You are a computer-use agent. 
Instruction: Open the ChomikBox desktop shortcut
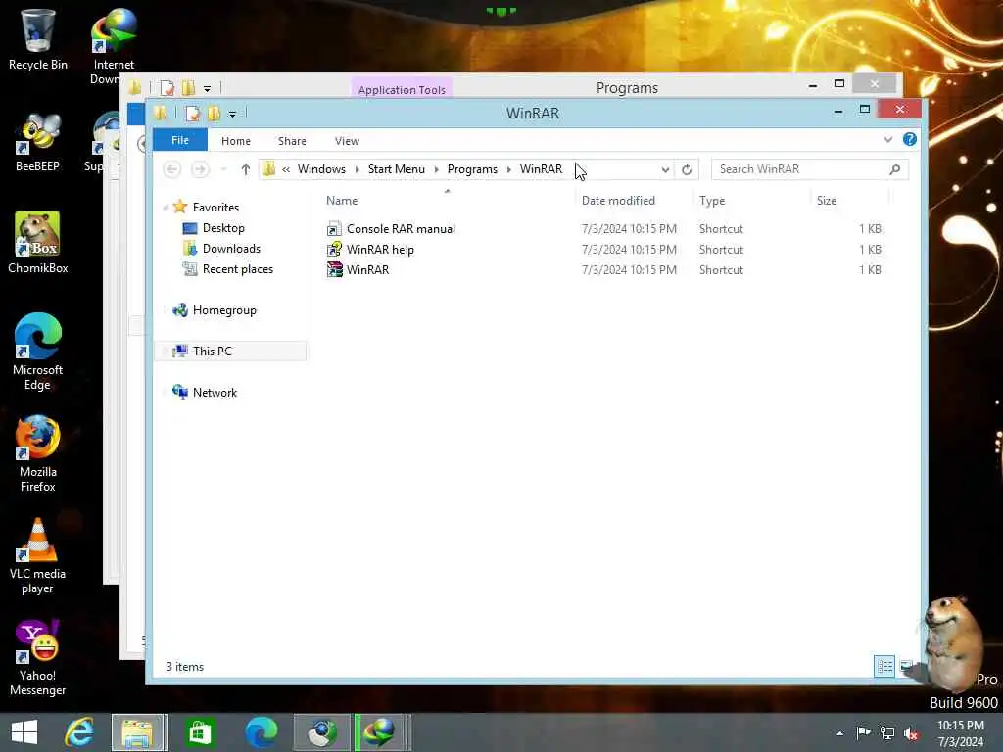[x=38, y=243]
